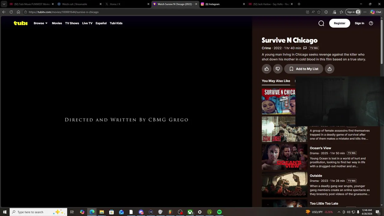Open the browser Favorites list icon
The image size is (384, 216).
(x=341, y=12)
